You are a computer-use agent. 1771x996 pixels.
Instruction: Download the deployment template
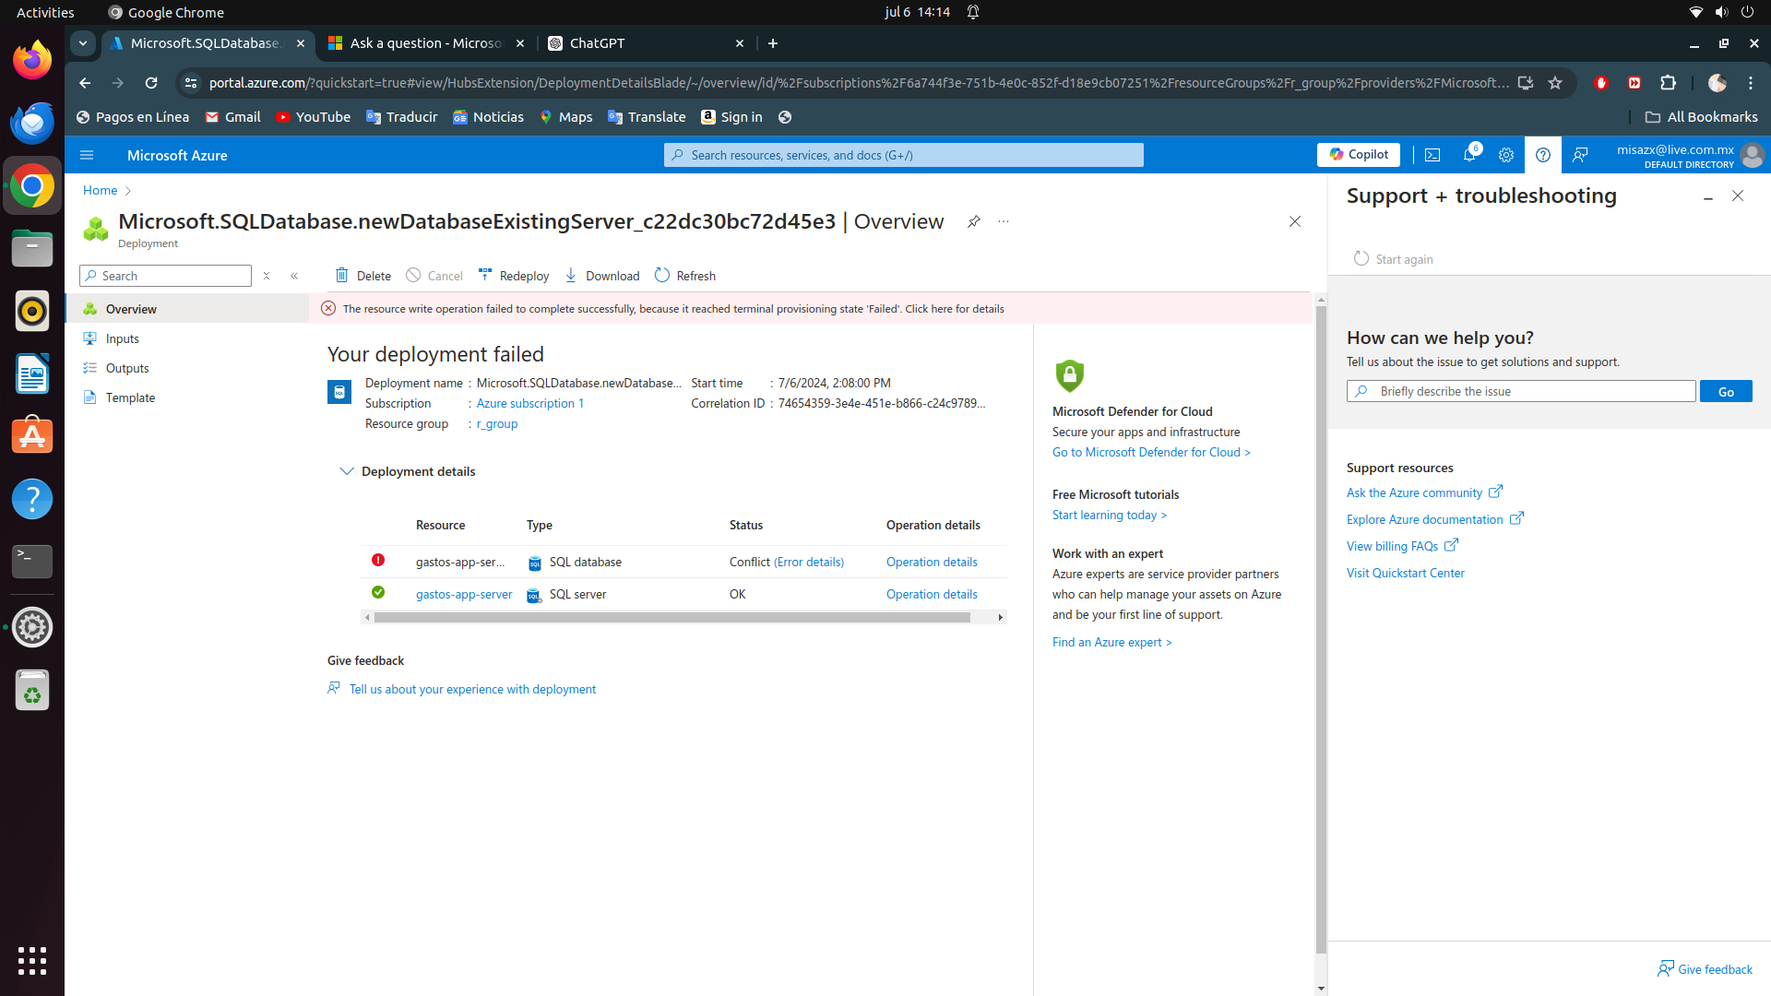601,275
